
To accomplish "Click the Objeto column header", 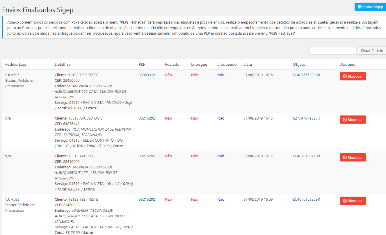I will pos(299,64).
